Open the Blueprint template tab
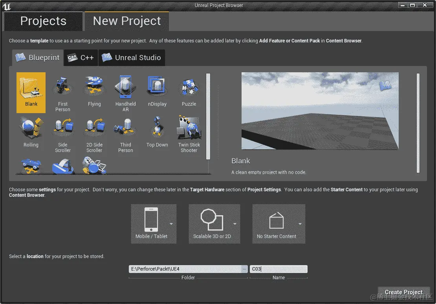This screenshot has width=436, height=304. [38, 58]
